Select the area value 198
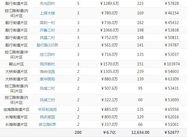 coord(140,30)
